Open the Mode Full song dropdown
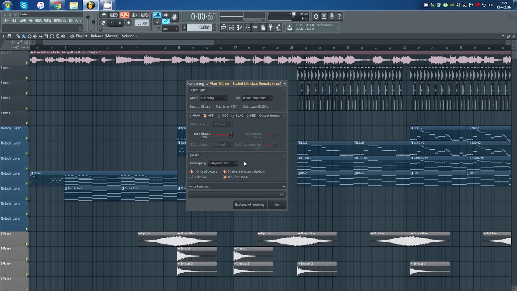Image resolution: width=517 pixels, height=291 pixels. point(213,98)
